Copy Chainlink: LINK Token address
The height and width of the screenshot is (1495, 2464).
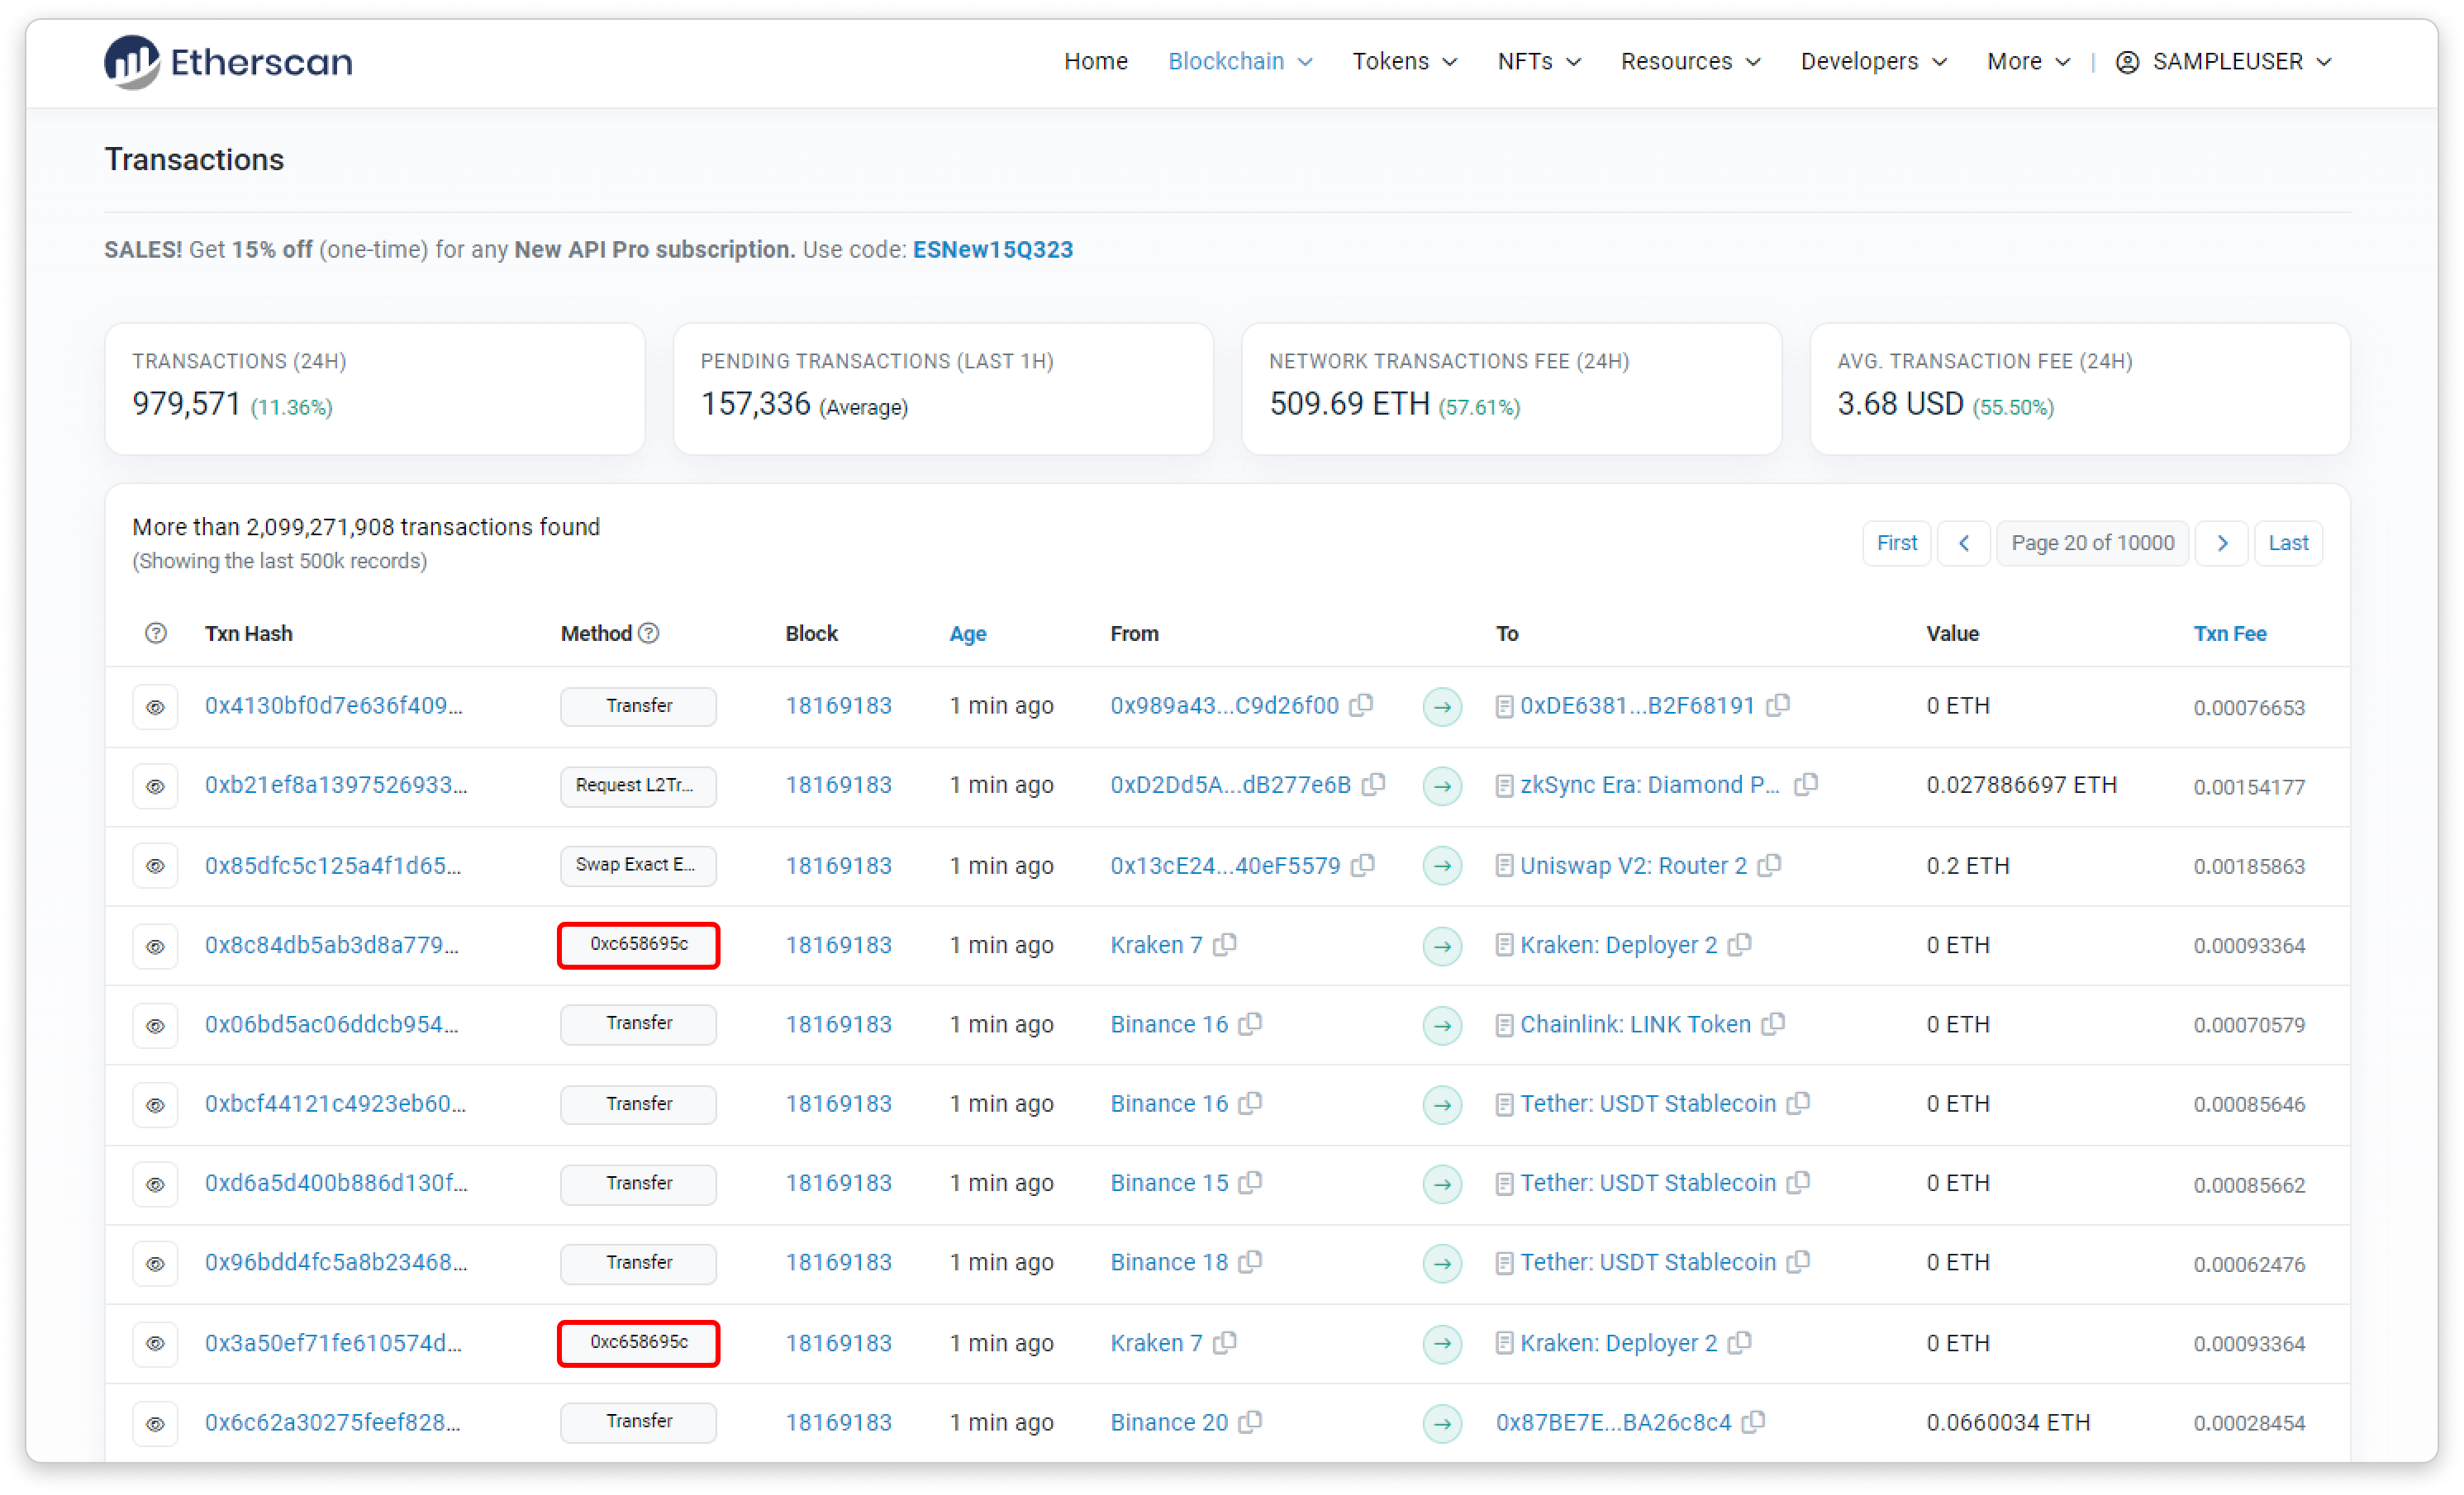(1774, 1024)
